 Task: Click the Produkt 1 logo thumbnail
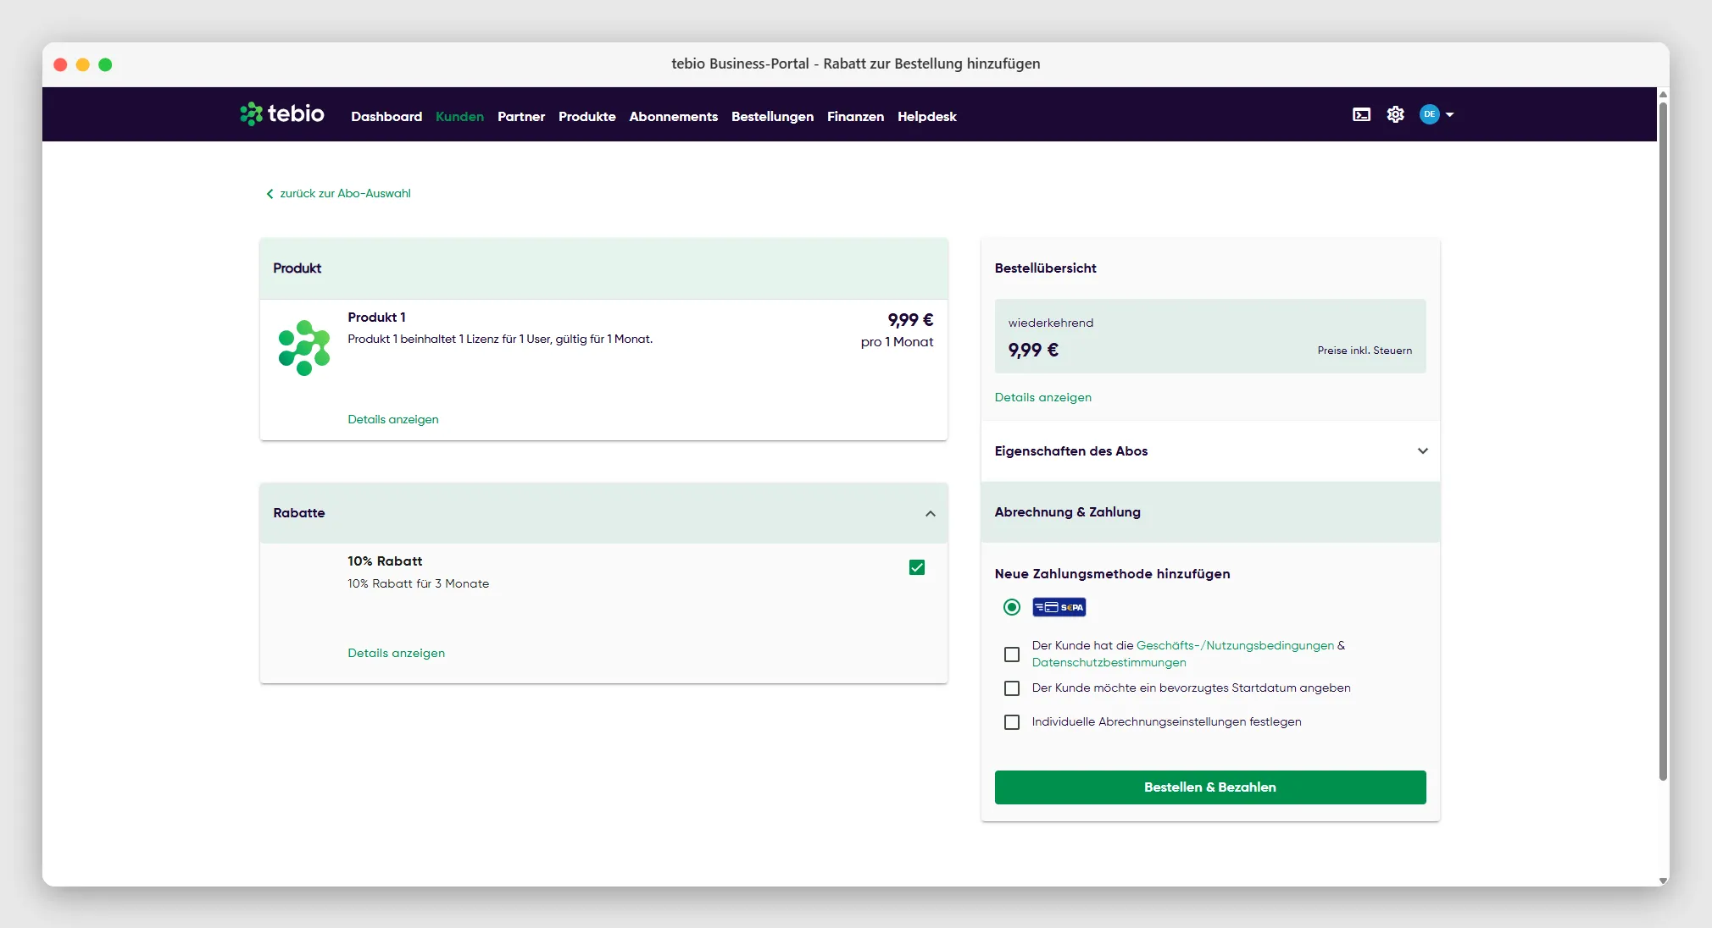tap(303, 348)
